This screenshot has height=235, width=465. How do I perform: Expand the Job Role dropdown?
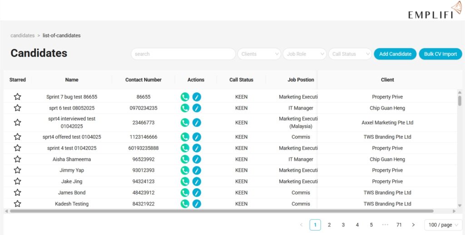305,54
